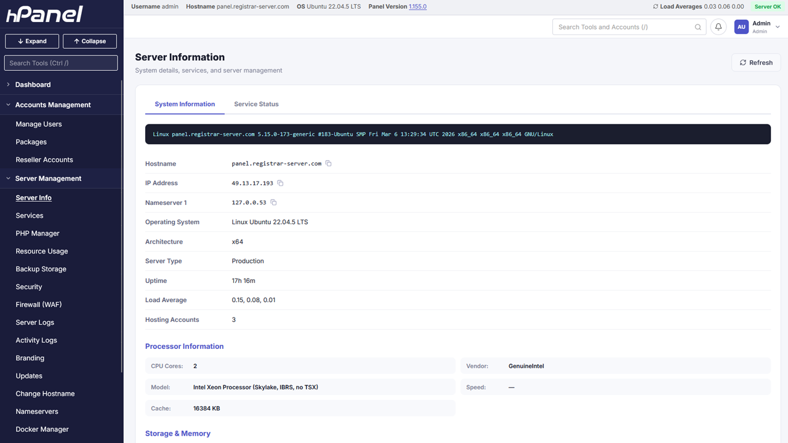788x443 pixels.
Task: Expand the Dashboard section
Action: [x=8, y=84]
